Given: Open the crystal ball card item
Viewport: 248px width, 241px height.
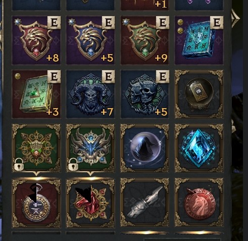Looking at the screenshot, I should click(199, 94).
